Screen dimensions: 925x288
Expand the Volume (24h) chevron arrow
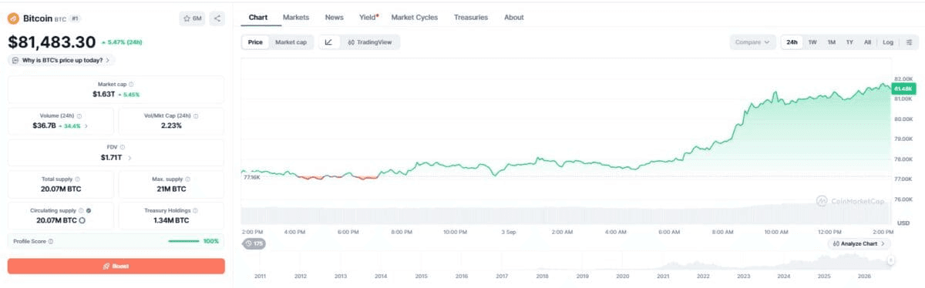[86, 126]
